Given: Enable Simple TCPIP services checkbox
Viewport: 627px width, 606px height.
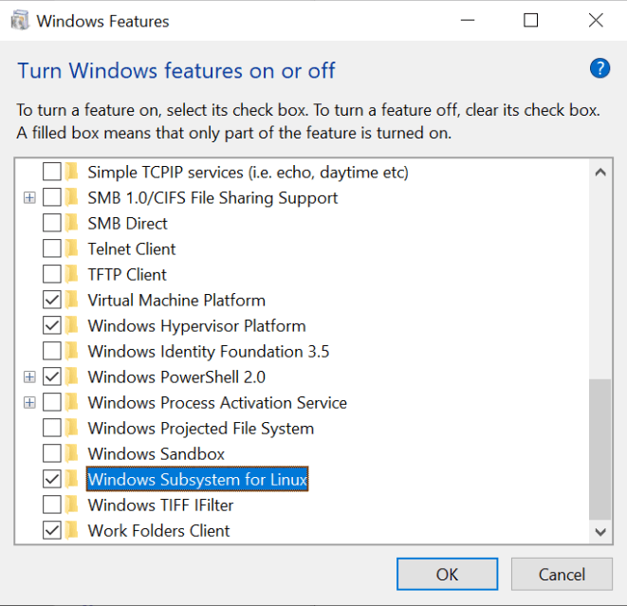Looking at the screenshot, I should 52,172.
